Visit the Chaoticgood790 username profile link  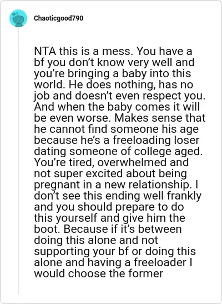(58, 18)
